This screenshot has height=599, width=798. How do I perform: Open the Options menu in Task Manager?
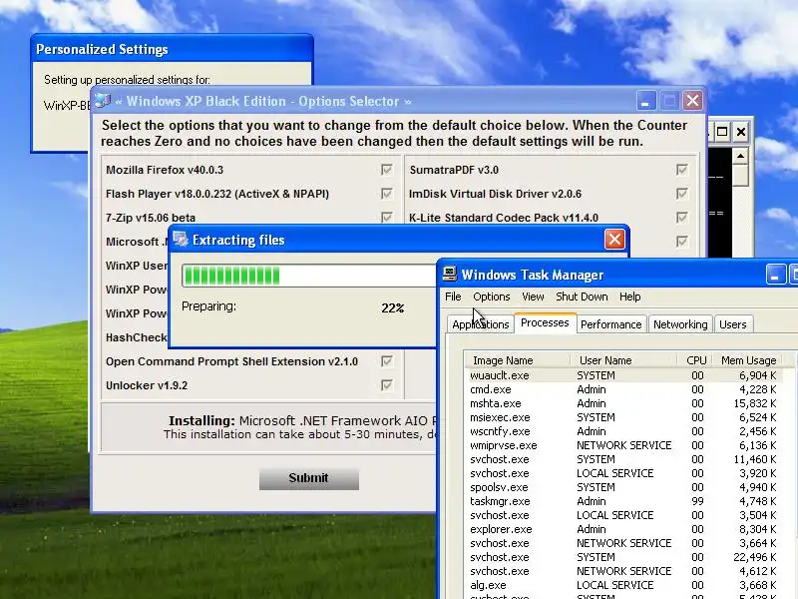(x=491, y=297)
